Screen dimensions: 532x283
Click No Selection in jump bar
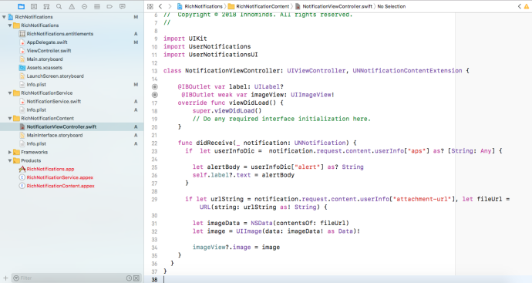[x=392, y=6]
